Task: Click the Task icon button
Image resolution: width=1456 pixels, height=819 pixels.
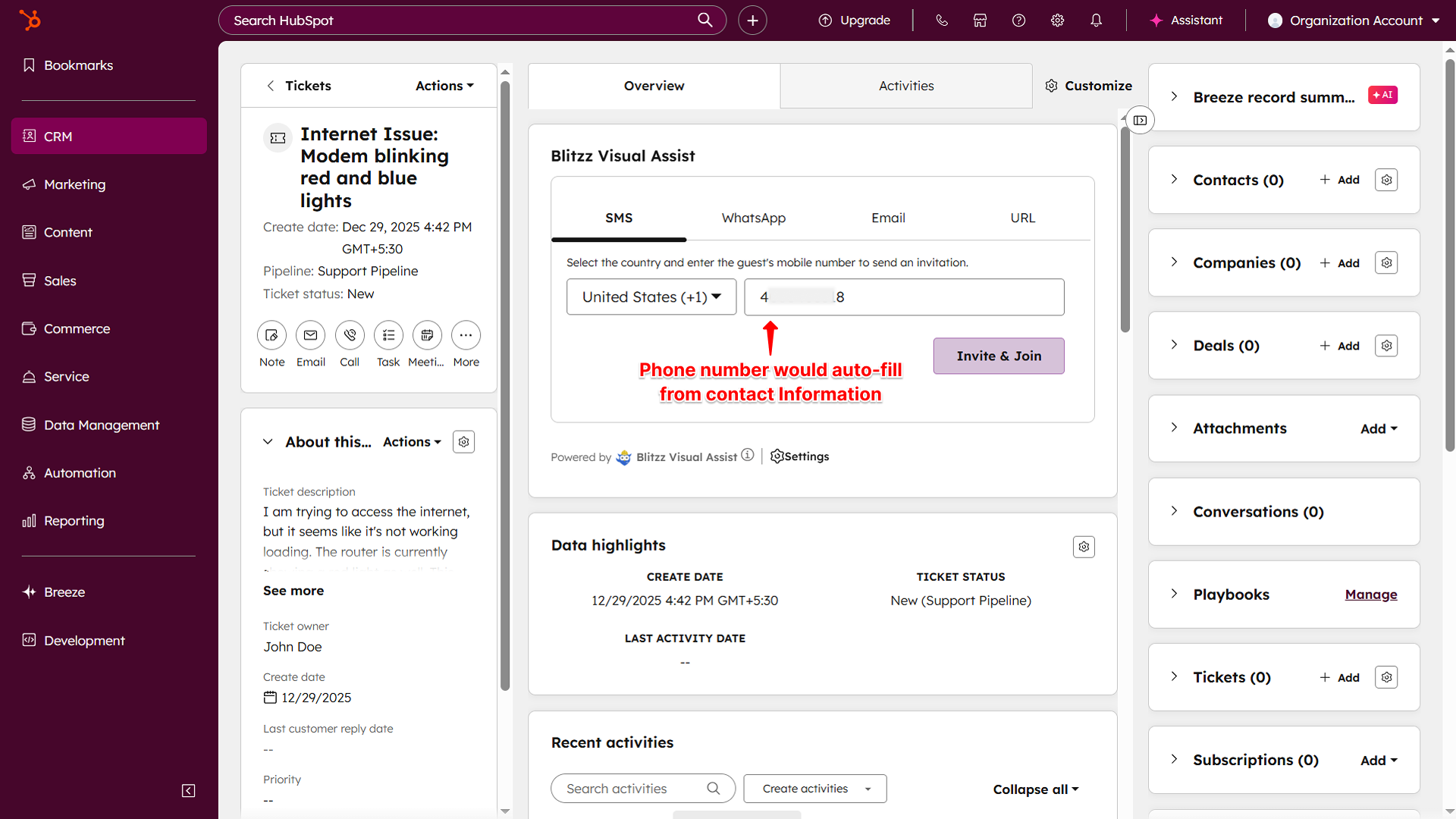Action: (x=388, y=335)
